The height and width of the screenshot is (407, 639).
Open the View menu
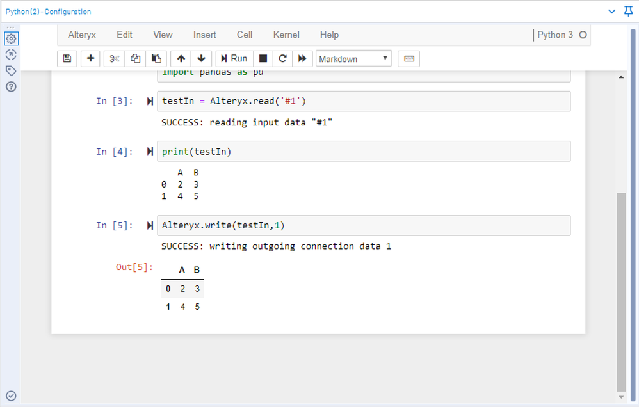[163, 35]
